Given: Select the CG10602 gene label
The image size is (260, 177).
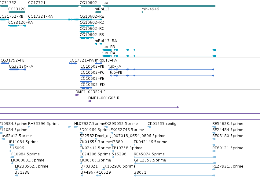Looking at the screenshot, I should tap(88, 3).
